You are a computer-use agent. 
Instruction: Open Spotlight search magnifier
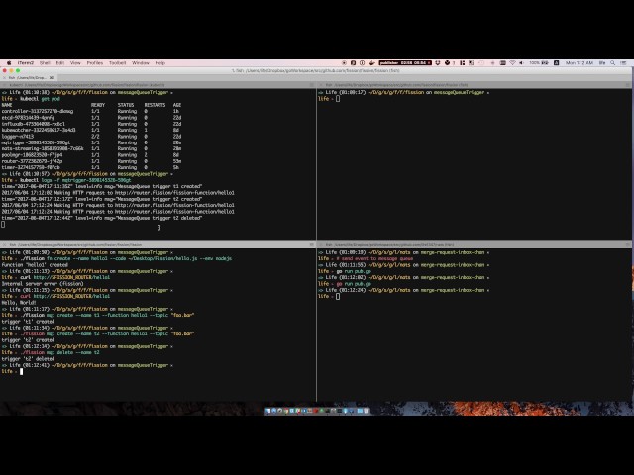[x=613, y=63]
